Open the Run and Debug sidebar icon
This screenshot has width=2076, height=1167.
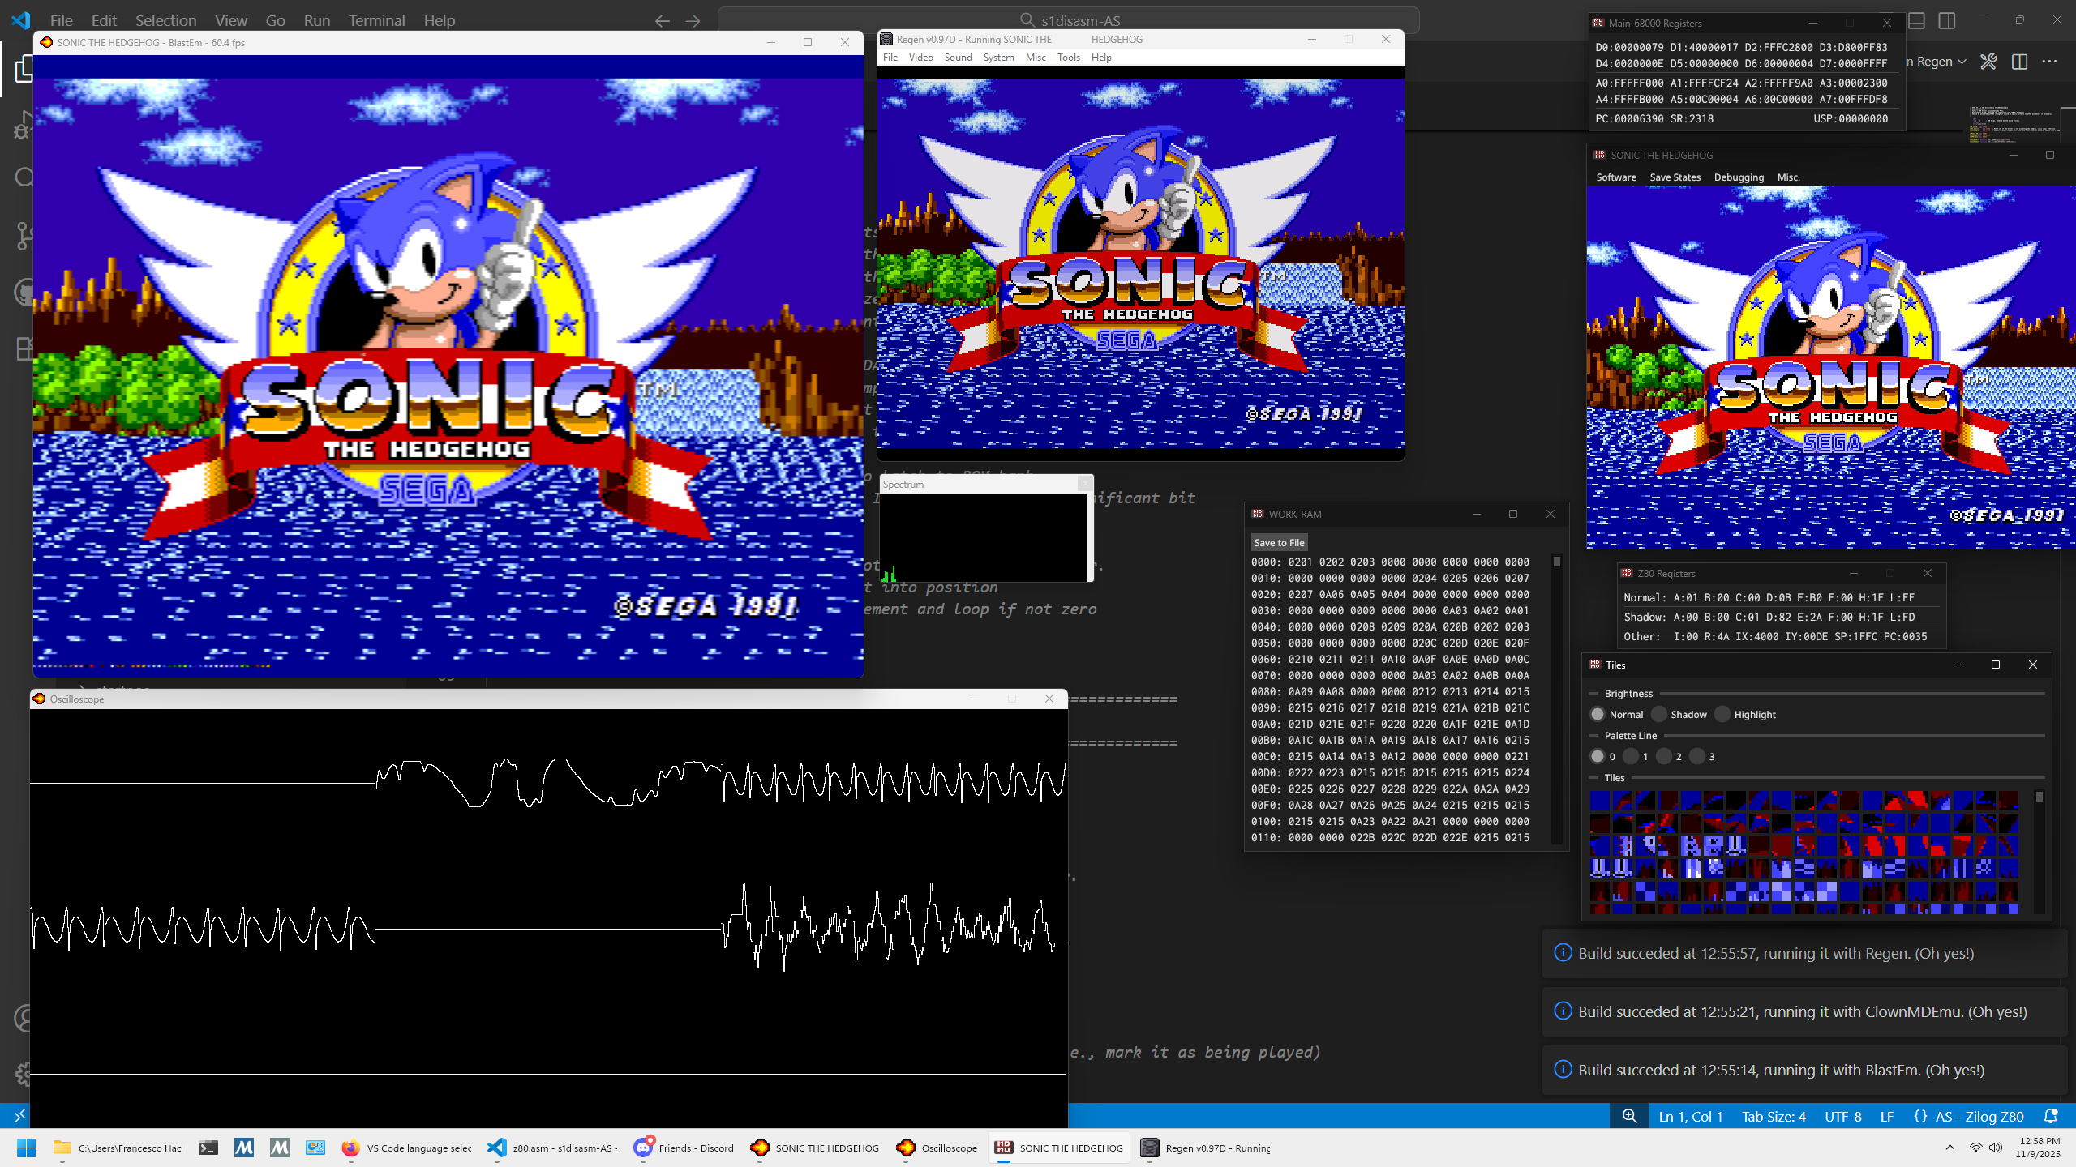point(24,126)
